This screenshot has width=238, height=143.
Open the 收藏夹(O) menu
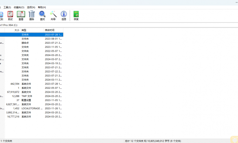click(x=19, y=7)
